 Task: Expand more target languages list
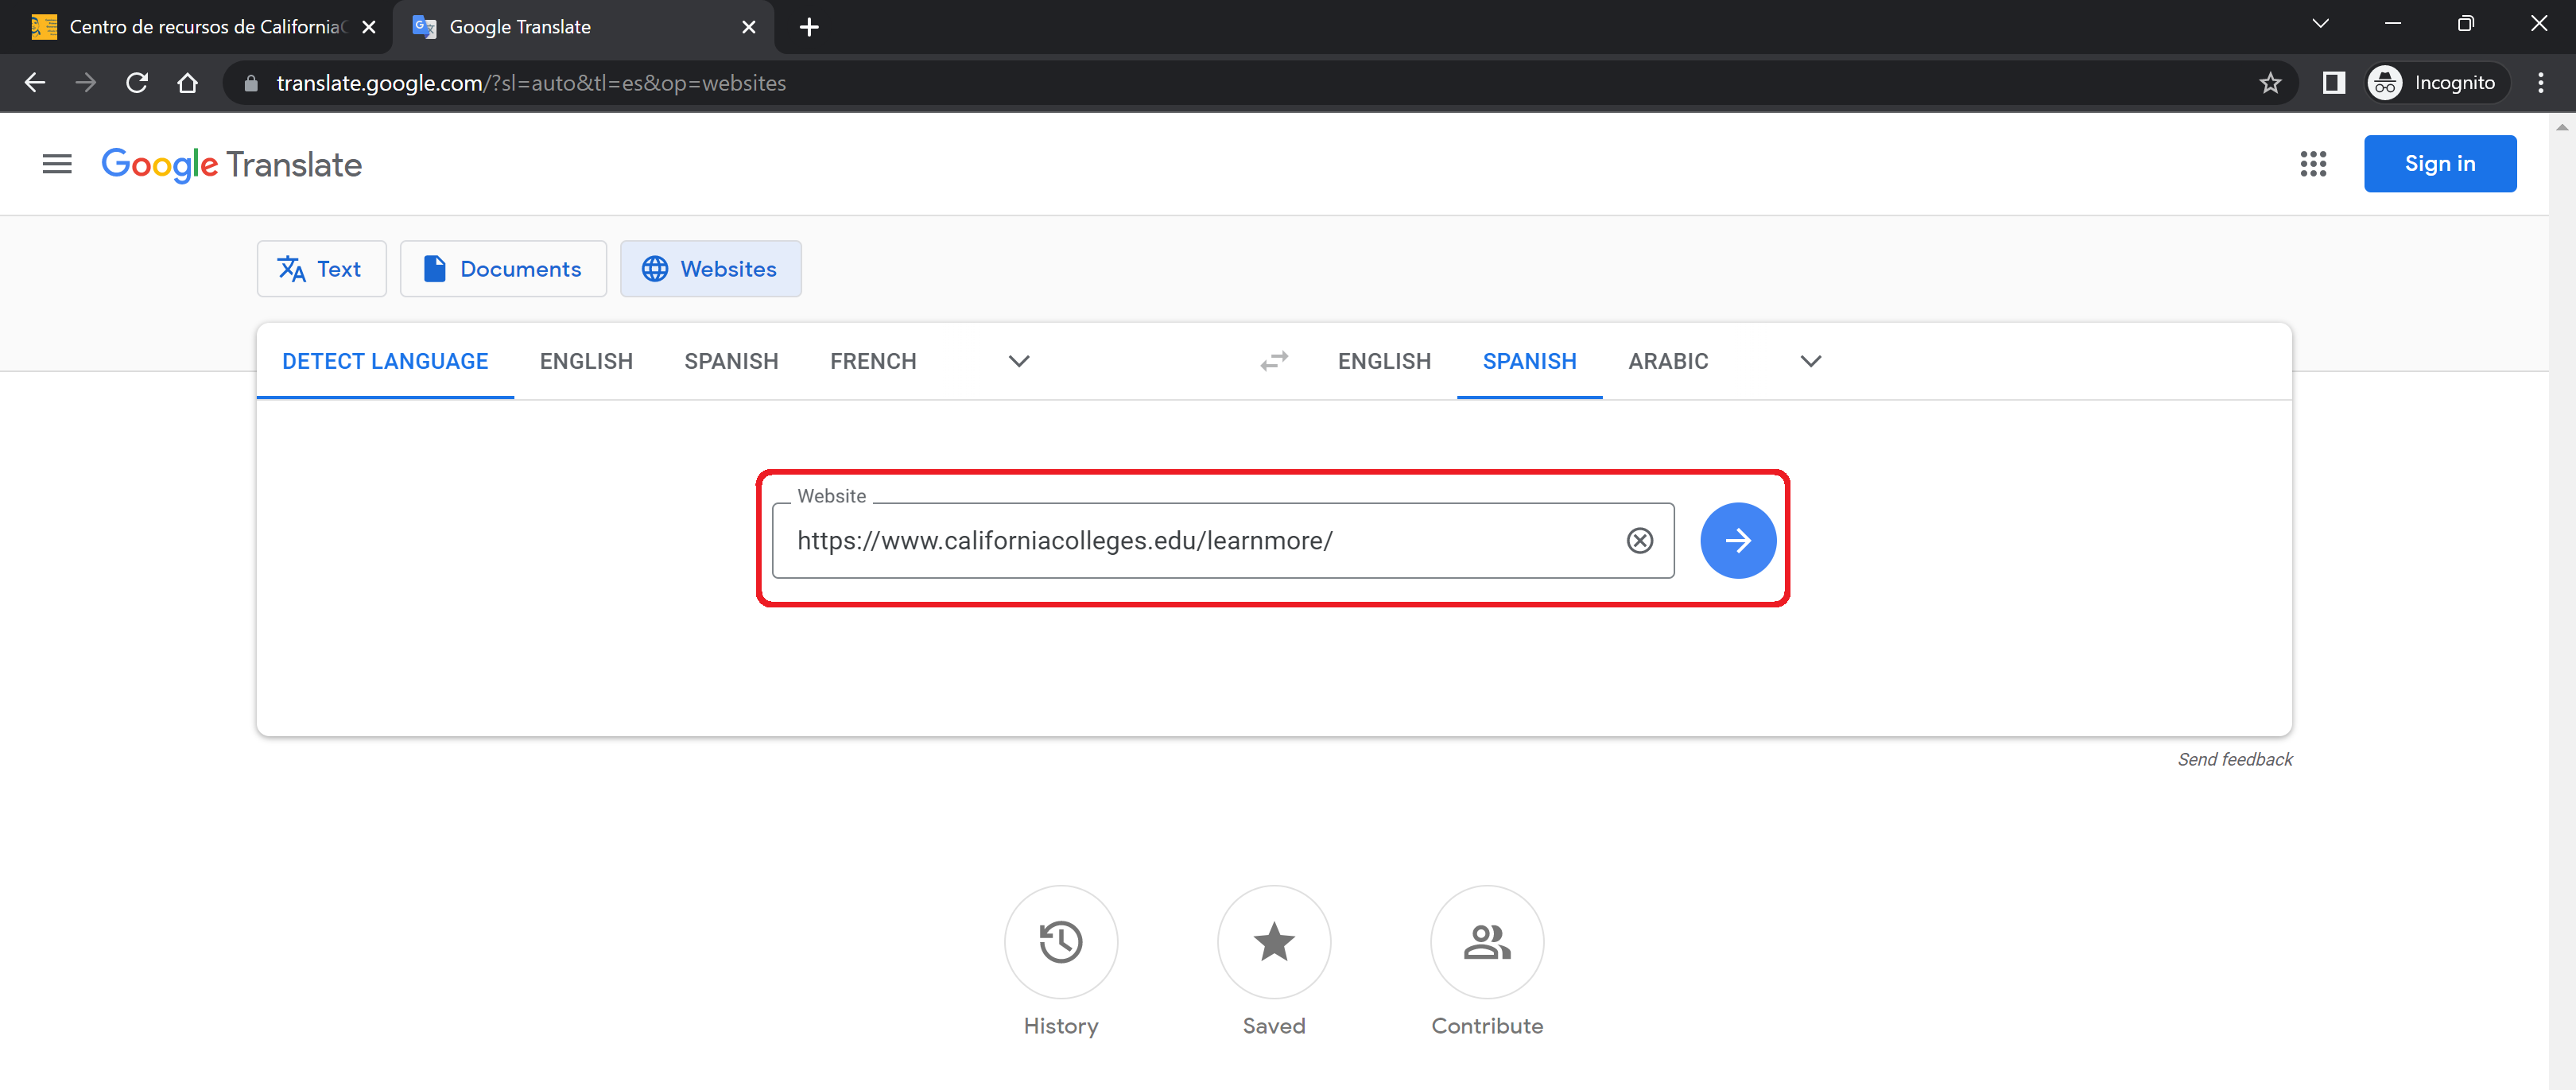coord(1810,361)
